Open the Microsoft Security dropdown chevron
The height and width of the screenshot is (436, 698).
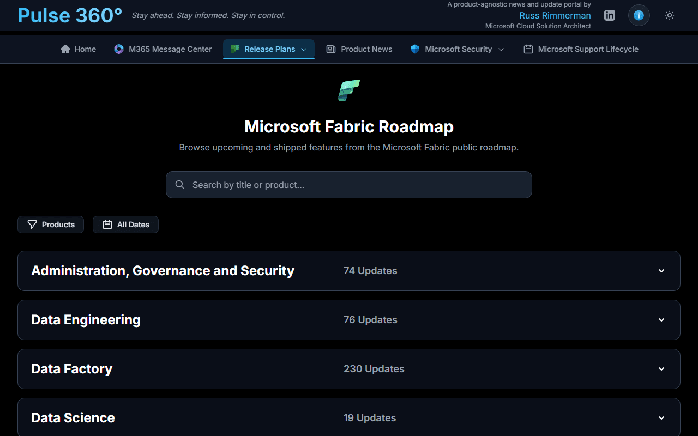point(501,50)
